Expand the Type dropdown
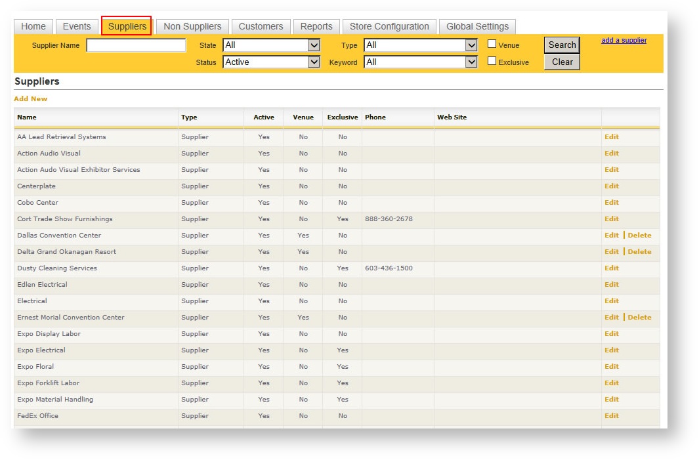This screenshot has height=460, width=699. pyautogui.click(x=421, y=45)
